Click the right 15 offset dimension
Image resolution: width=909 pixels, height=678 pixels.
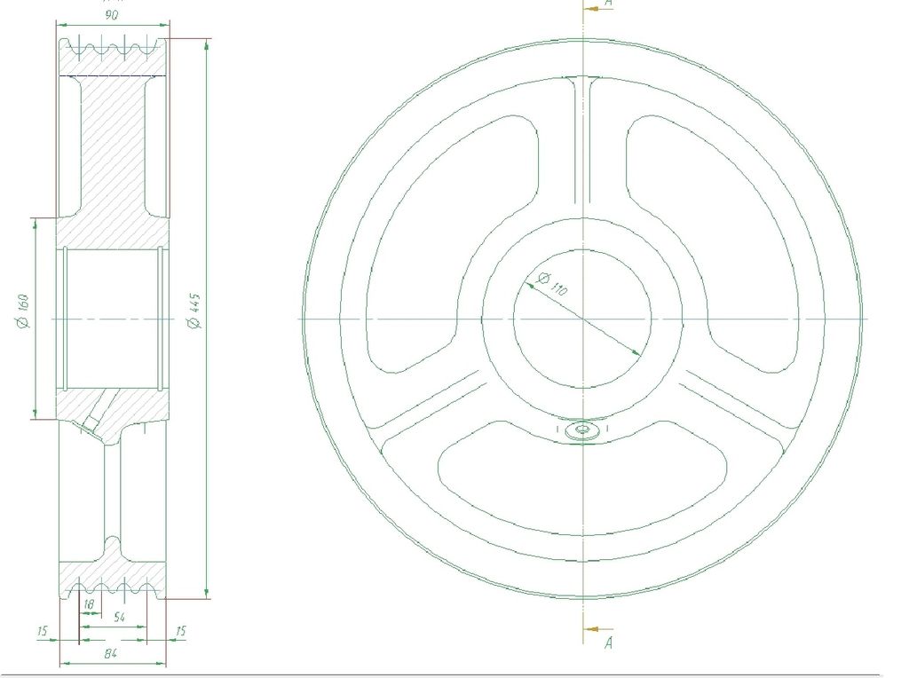pos(181,631)
